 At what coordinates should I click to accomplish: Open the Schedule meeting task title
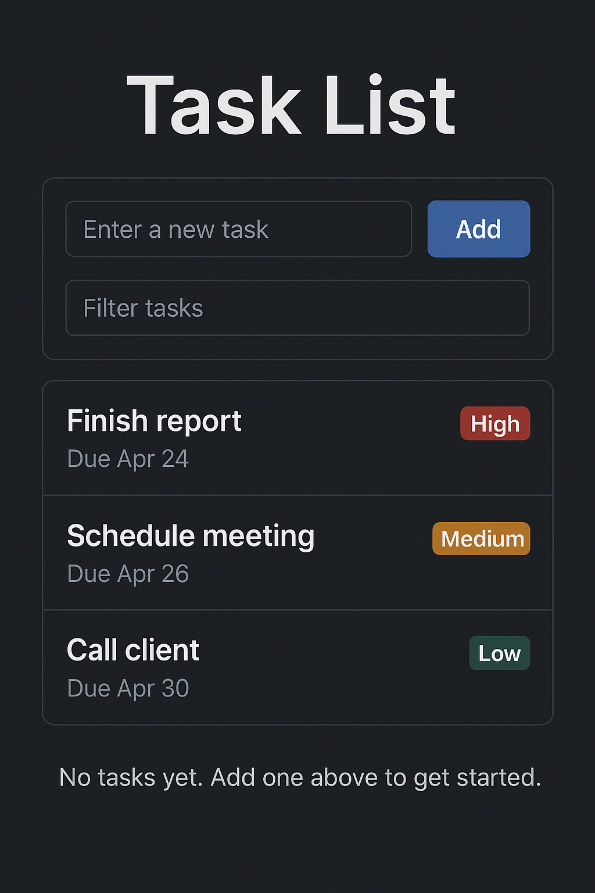[191, 535]
